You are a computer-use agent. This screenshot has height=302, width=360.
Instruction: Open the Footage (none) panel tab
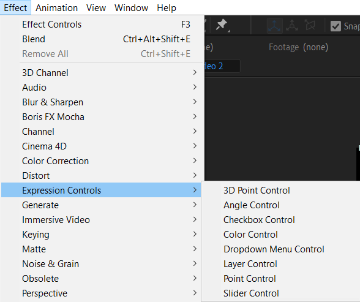pyautogui.click(x=299, y=47)
